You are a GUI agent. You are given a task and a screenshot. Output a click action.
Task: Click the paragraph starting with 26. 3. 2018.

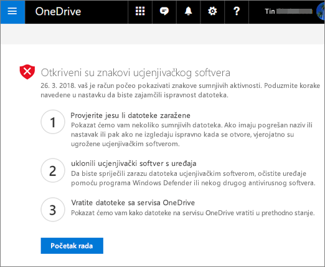coord(180,90)
